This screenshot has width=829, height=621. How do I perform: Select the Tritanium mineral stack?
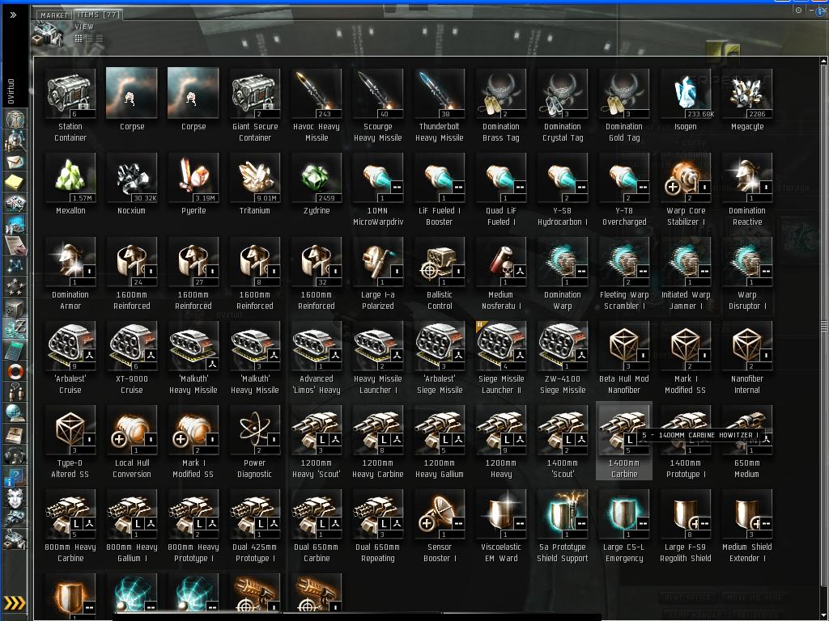[x=255, y=184]
